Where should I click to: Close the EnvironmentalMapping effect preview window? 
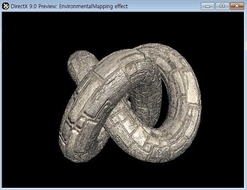pyautogui.click(x=237, y=6)
